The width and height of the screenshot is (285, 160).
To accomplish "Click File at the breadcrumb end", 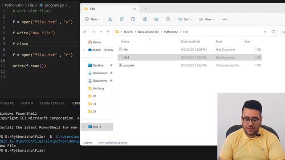I will click(185, 32).
